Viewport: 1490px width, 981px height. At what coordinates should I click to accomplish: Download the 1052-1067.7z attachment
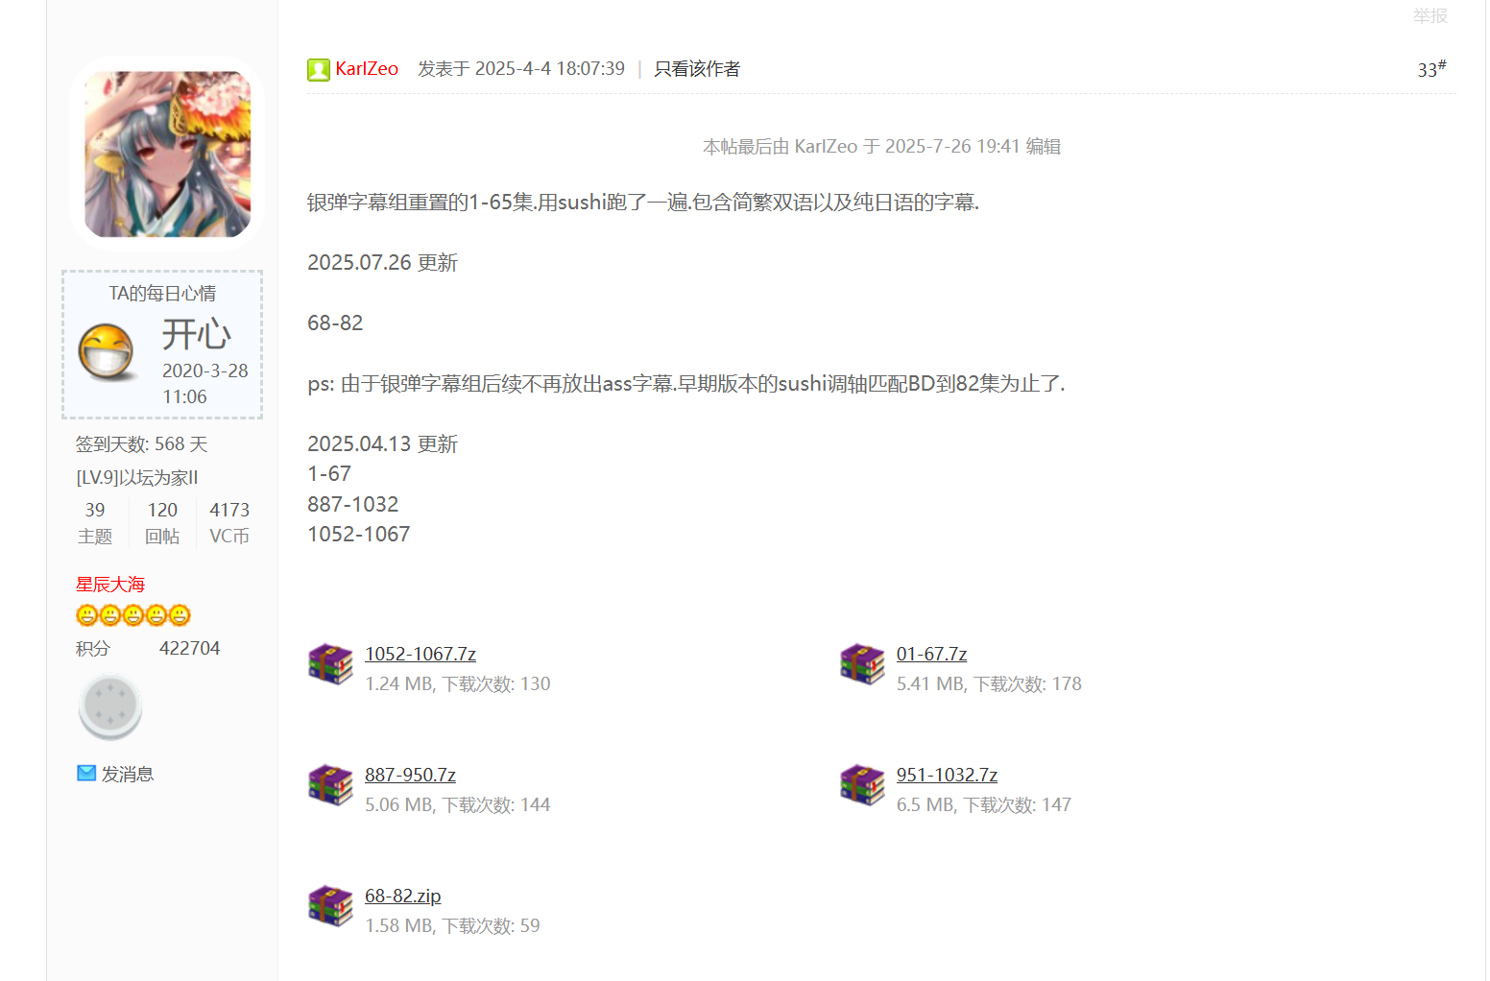coord(421,654)
